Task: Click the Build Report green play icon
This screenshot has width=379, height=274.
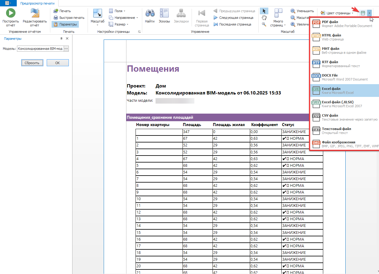Action: pyautogui.click(x=11, y=13)
